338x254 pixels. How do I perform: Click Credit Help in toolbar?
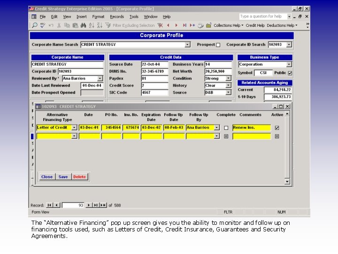tap(255, 25)
